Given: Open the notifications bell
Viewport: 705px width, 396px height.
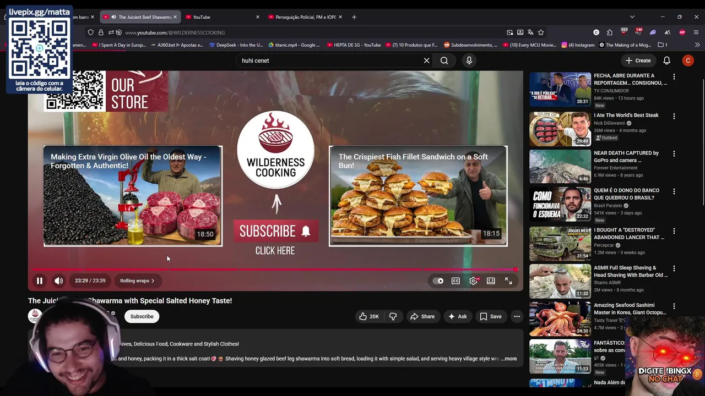Looking at the screenshot, I should tap(666, 61).
